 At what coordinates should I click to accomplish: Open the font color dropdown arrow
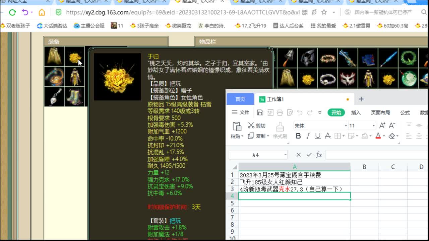[383, 136]
